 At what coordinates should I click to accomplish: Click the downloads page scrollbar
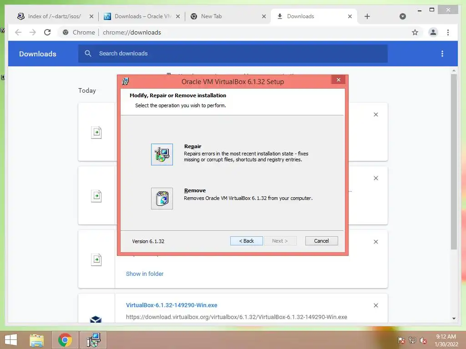pyautogui.click(x=454, y=162)
